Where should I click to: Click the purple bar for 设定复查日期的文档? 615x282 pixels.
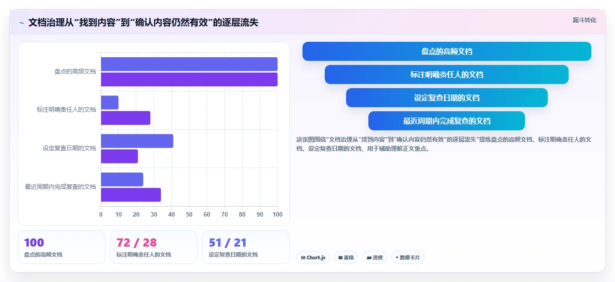119,156
